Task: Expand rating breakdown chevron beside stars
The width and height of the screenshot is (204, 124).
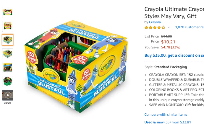Action: [x=169, y=27]
